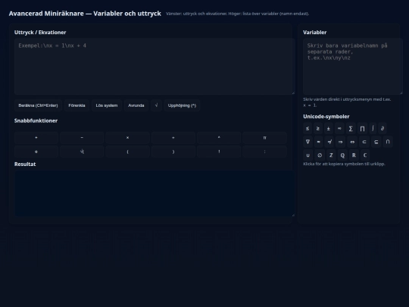This screenshot has height=307, width=409.
Task: Insert √( quick function
Action: [82, 152]
